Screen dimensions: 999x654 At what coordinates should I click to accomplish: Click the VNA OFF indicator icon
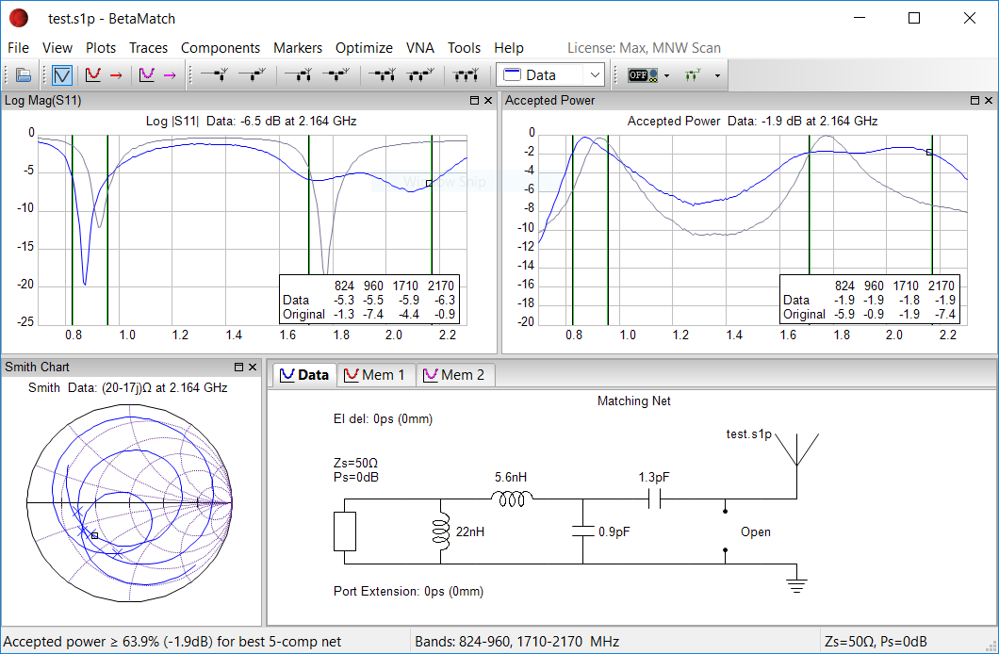click(x=643, y=75)
